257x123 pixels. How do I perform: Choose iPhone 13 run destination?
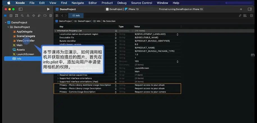[x=132, y=9]
